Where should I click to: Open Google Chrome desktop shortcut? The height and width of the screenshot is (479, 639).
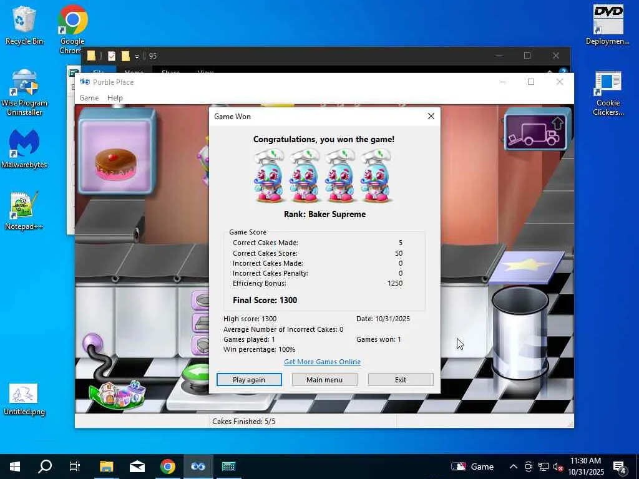tap(72, 29)
